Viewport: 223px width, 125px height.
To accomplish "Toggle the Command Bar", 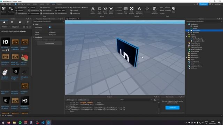I will point(33,13).
